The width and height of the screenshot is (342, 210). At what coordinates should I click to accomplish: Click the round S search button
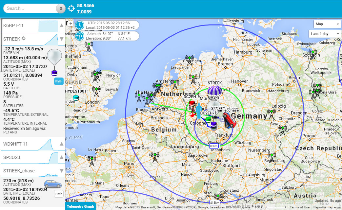(x=61, y=9)
